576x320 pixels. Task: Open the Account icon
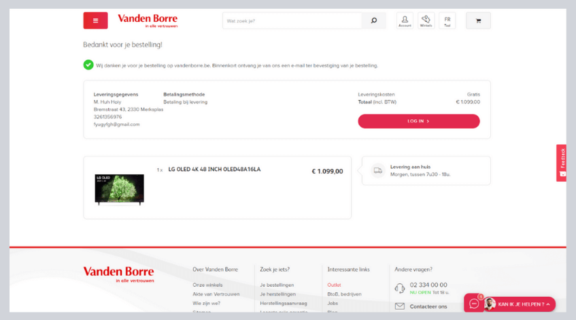click(405, 20)
